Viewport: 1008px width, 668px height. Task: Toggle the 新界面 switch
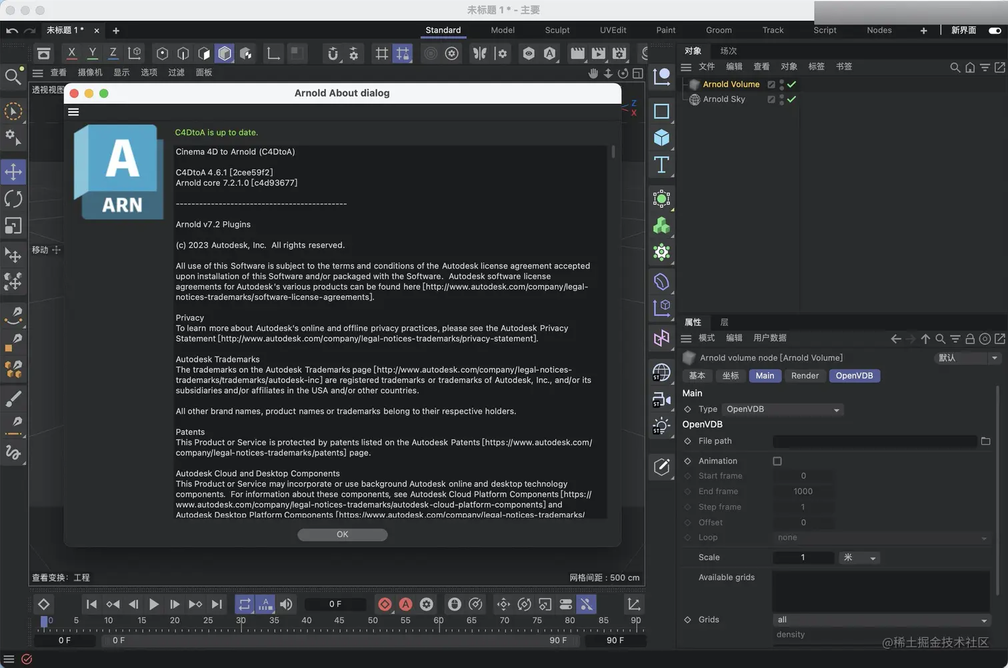995,31
